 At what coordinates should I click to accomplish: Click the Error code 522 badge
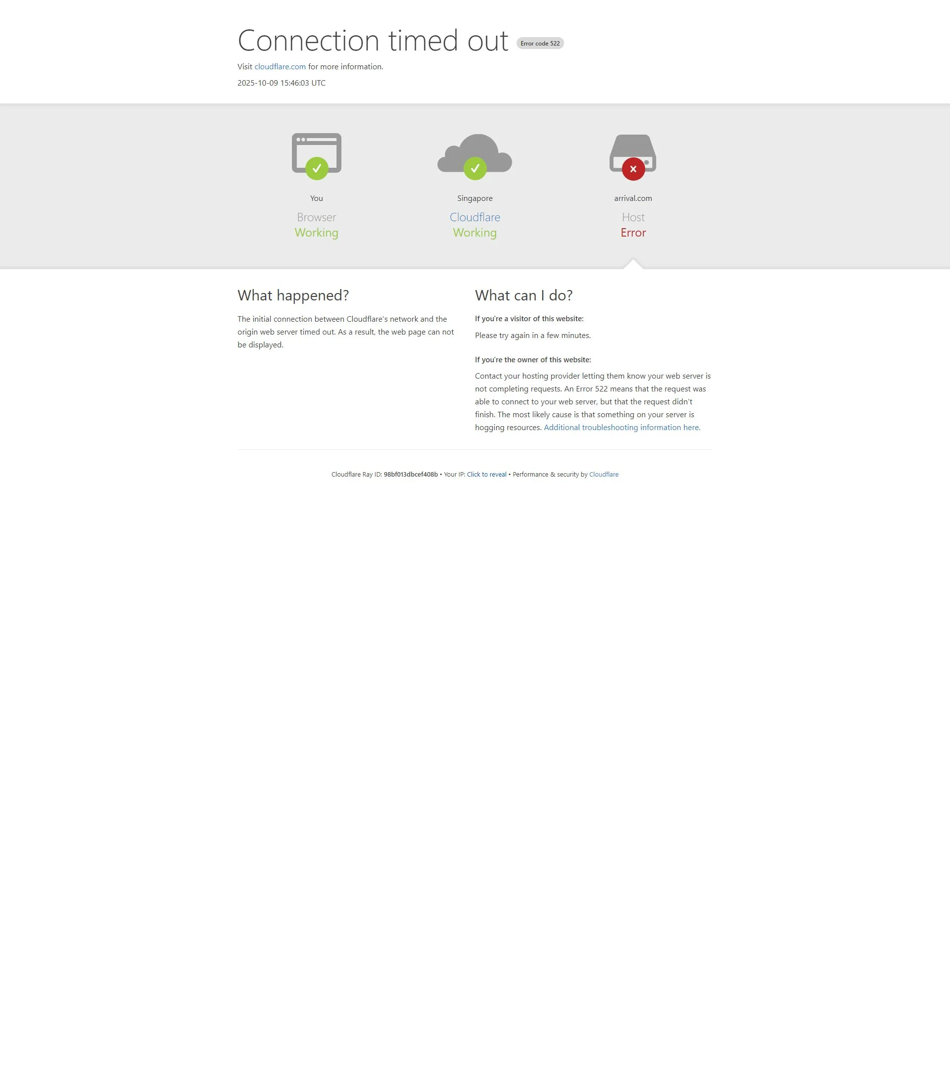pos(540,44)
